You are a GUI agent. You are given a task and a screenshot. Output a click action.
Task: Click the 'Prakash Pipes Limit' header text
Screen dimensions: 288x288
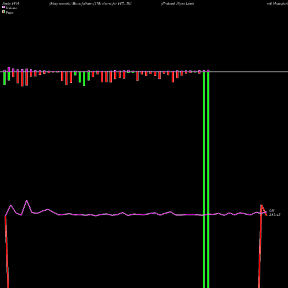point(178,3)
